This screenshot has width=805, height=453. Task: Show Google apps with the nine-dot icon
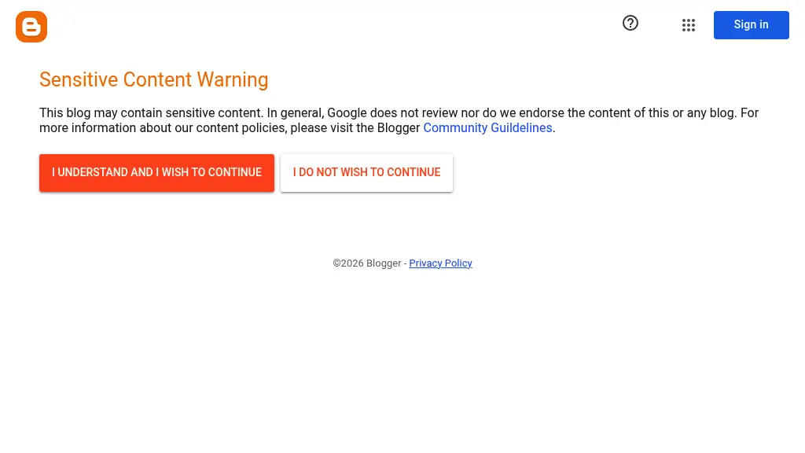(x=689, y=25)
